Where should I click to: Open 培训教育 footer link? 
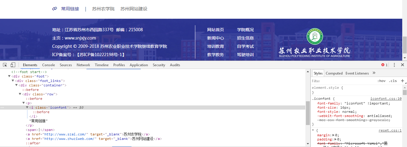tap(216, 46)
